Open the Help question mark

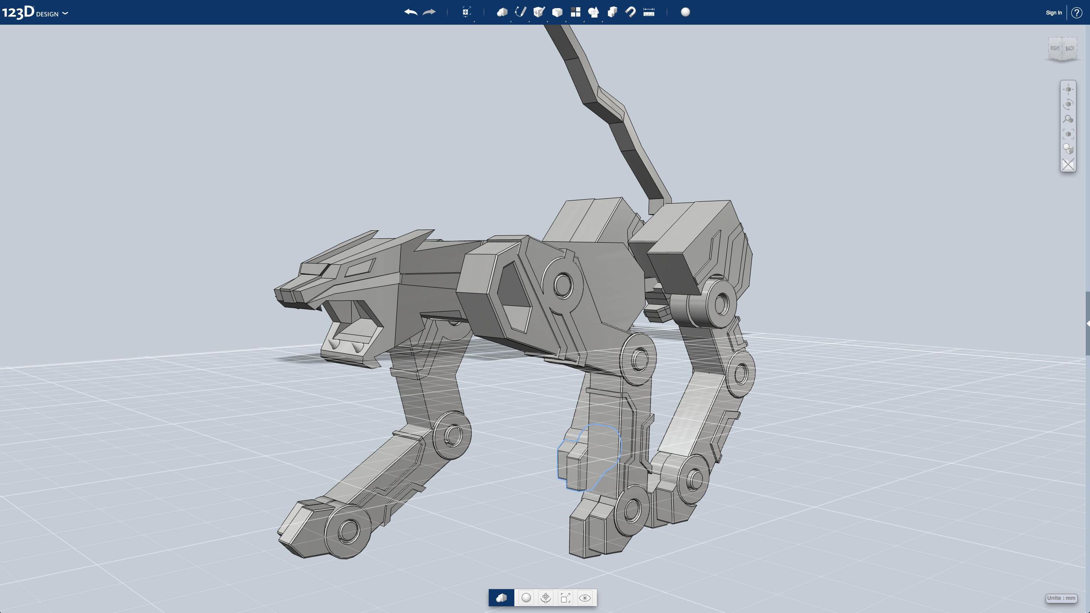[1077, 13]
